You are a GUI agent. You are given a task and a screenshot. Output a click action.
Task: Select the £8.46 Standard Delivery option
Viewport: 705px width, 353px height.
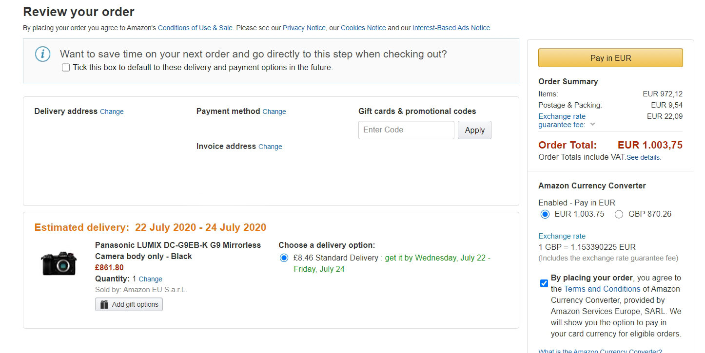(284, 258)
